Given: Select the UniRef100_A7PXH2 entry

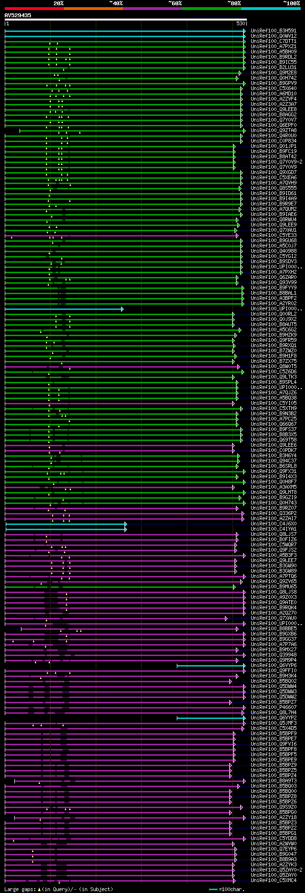Looking at the screenshot, I should (274, 272).
